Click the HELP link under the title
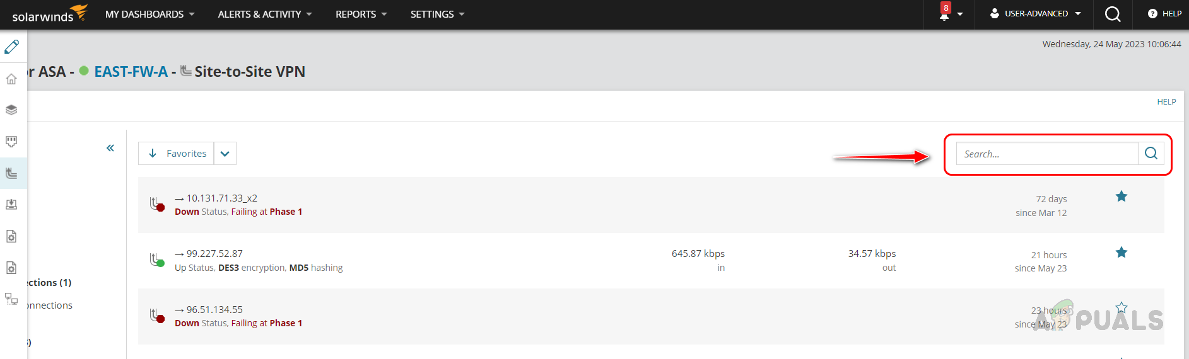 click(1166, 102)
